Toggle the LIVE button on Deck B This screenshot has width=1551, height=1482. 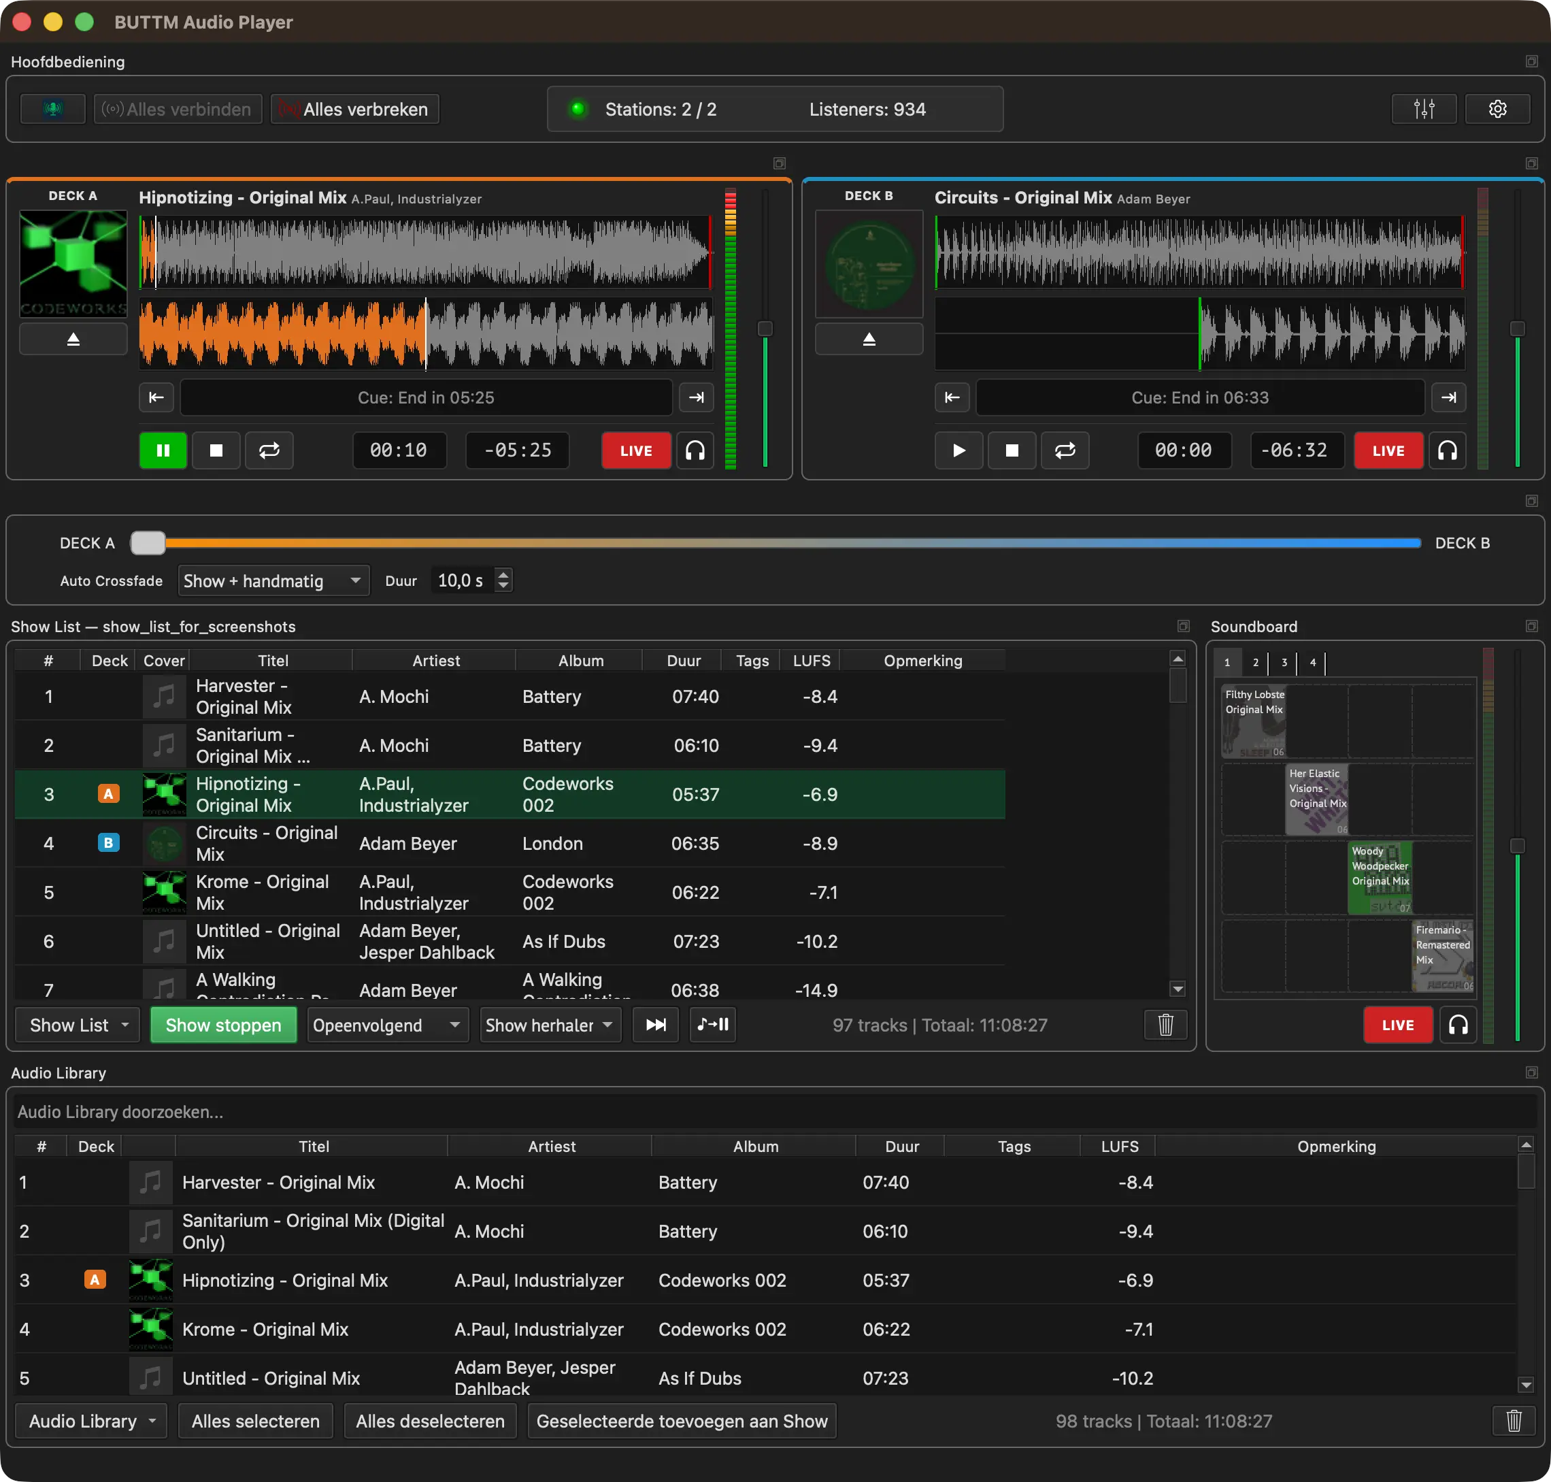click(1388, 450)
